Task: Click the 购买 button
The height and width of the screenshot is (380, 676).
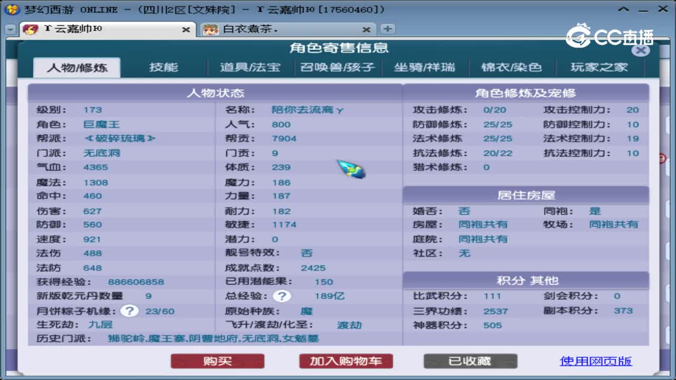Action: [x=217, y=361]
